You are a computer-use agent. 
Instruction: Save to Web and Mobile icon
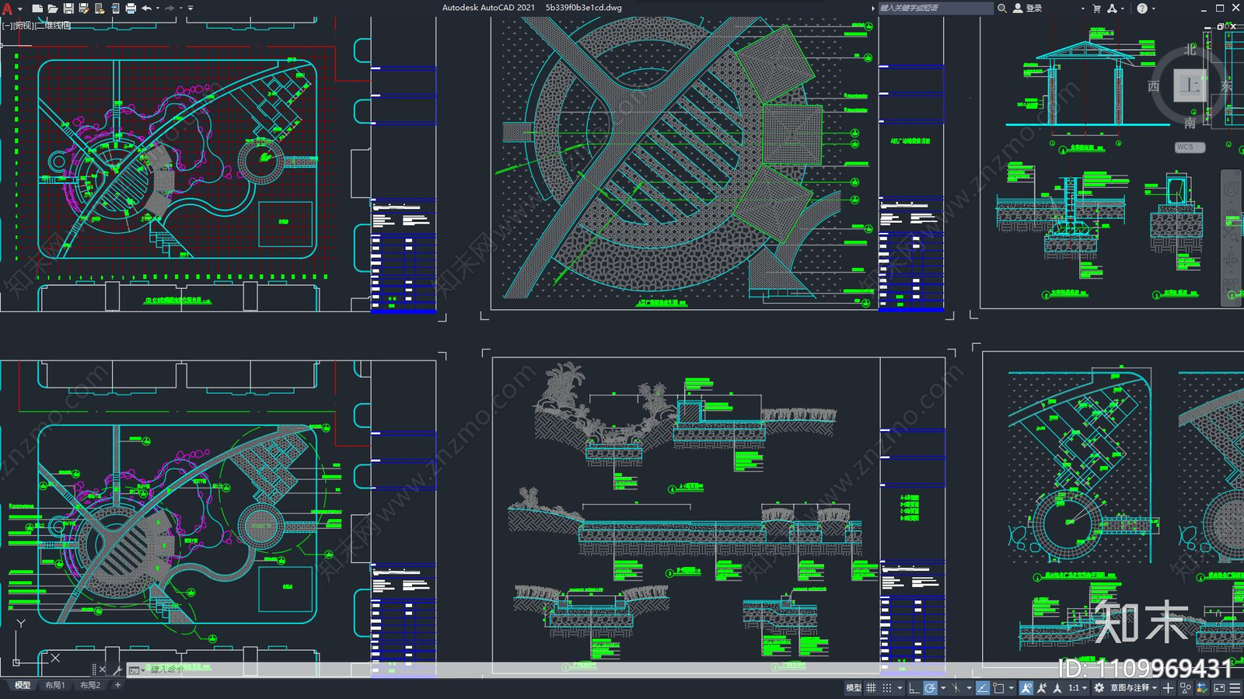[x=115, y=9]
